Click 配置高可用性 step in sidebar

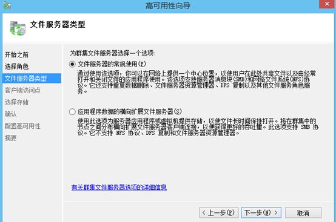[x=22, y=126]
